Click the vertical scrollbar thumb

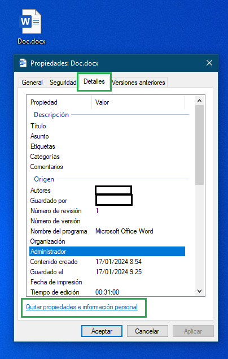[x=199, y=145]
